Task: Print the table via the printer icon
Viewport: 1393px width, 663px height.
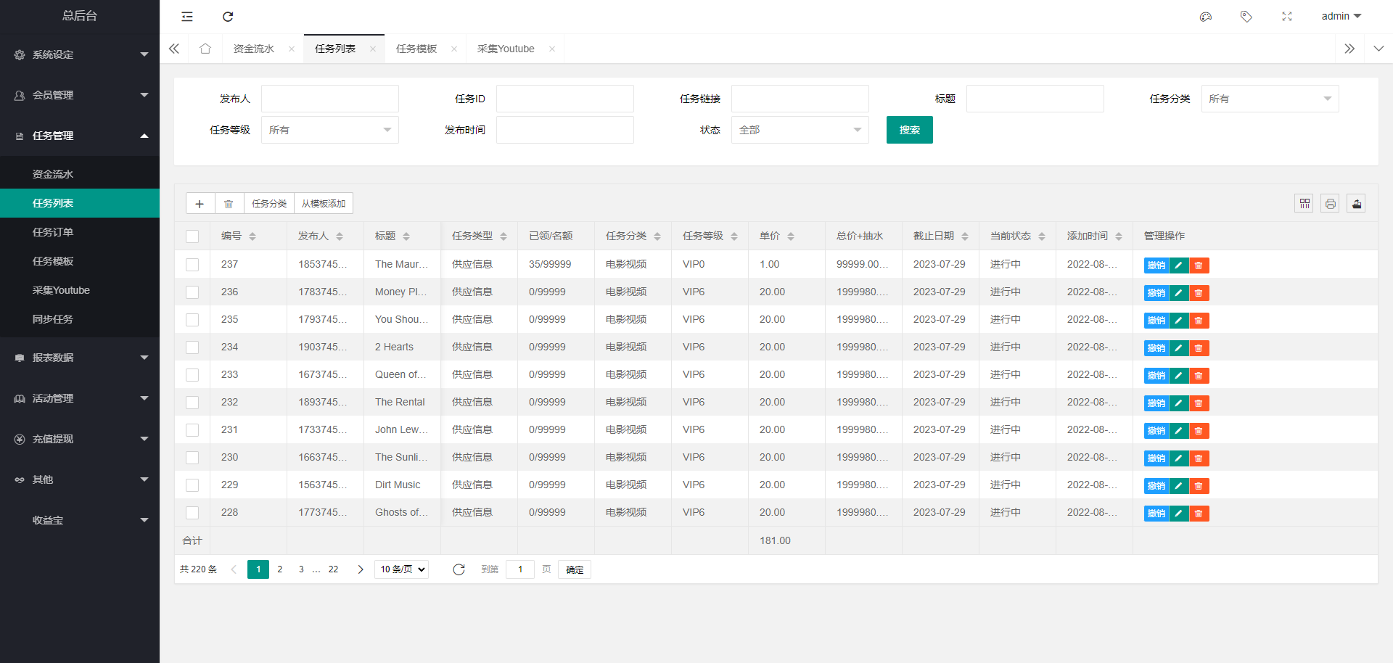Action: point(1331,204)
